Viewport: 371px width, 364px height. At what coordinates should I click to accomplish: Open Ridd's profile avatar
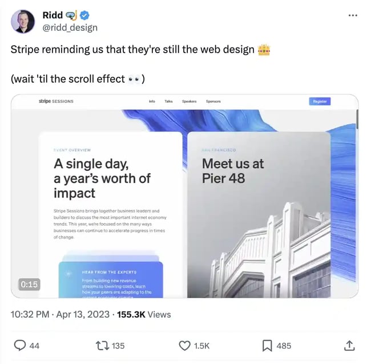point(23,21)
